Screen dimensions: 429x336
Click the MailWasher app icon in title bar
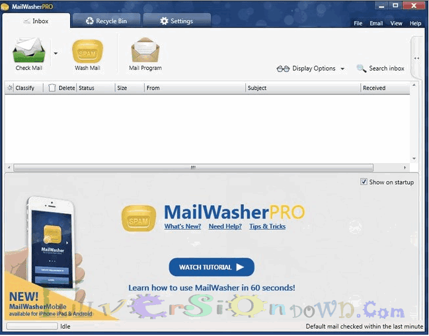tap(5, 7)
